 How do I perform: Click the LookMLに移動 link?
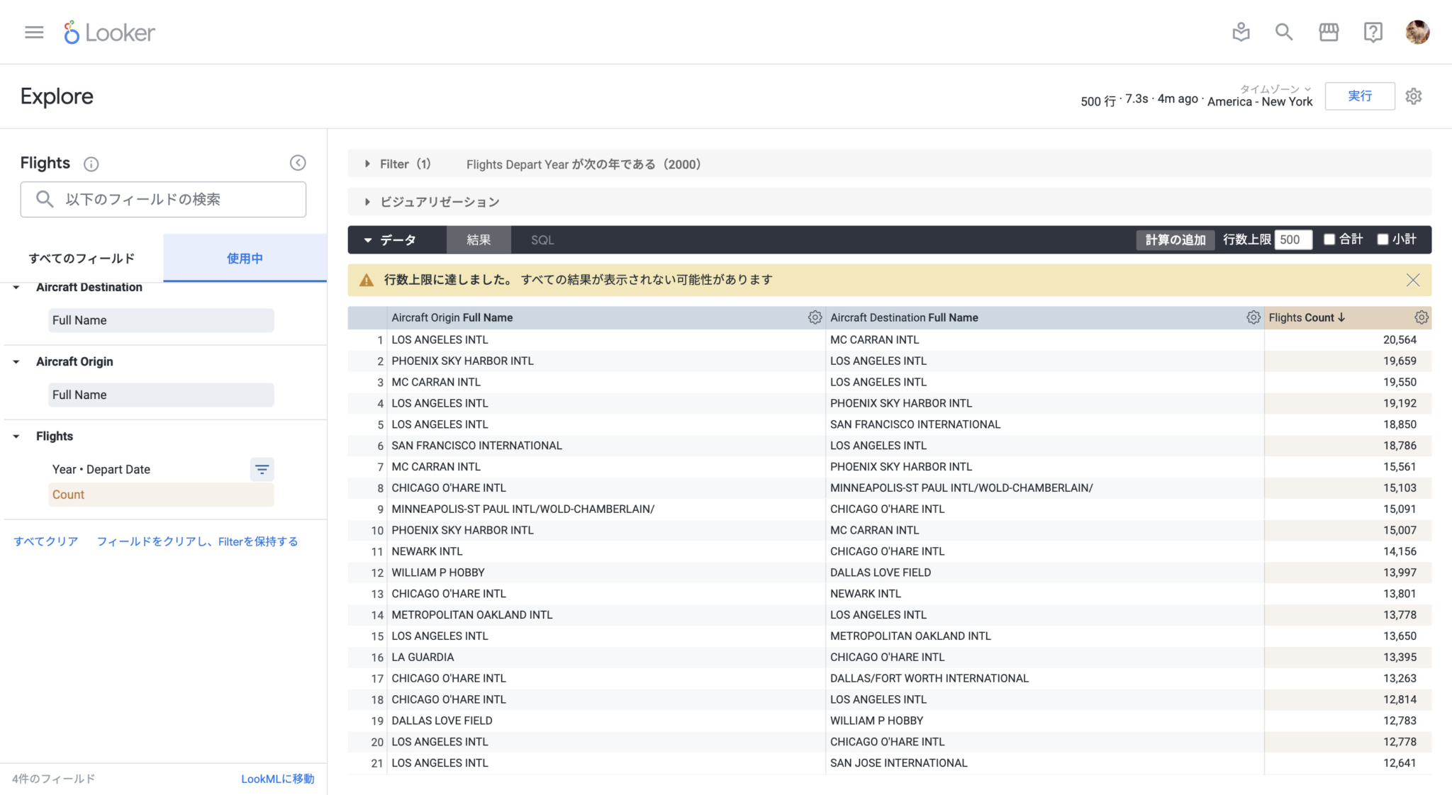[x=277, y=778]
